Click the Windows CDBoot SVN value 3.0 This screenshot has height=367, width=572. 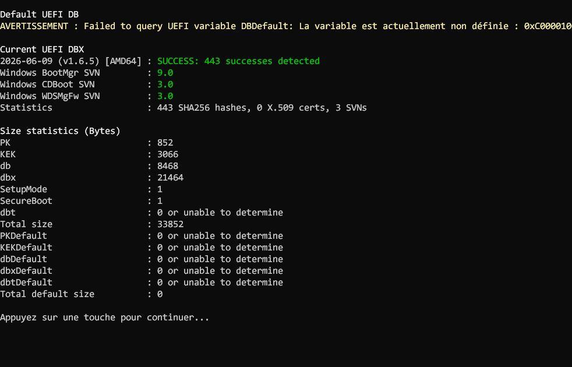[165, 84]
